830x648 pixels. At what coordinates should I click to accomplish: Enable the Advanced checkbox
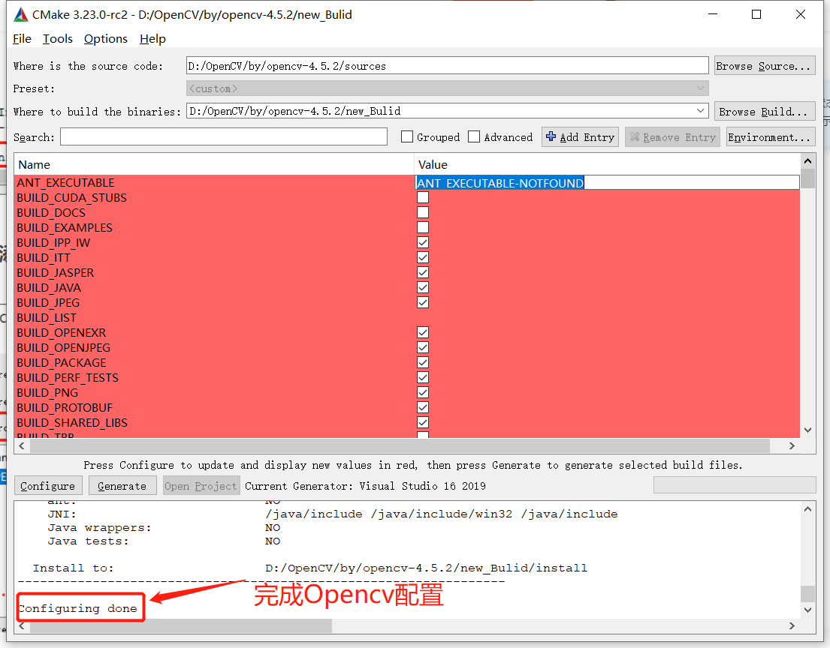[474, 137]
